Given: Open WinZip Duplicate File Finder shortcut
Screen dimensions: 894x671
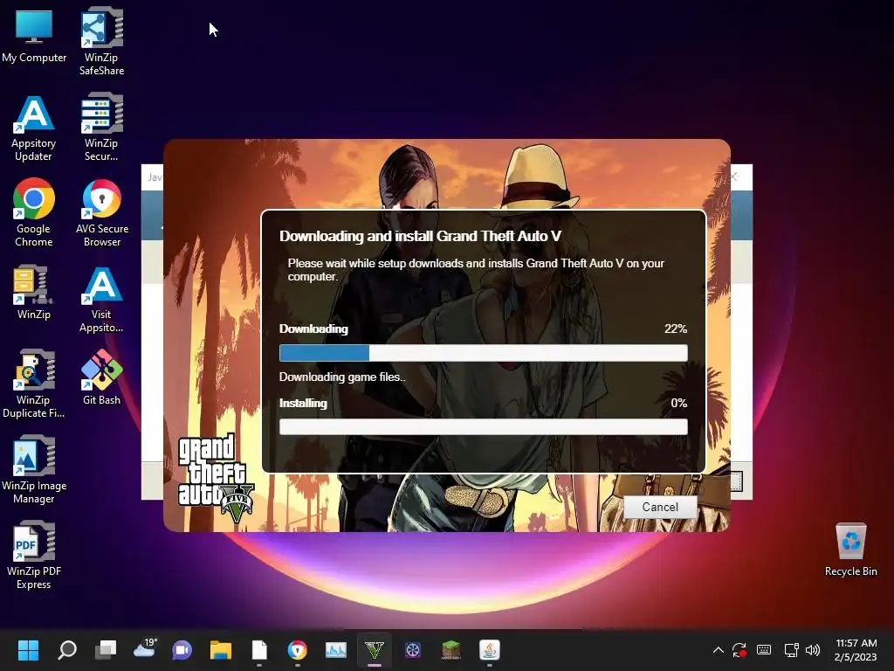Looking at the screenshot, I should (x=34, y=384).
